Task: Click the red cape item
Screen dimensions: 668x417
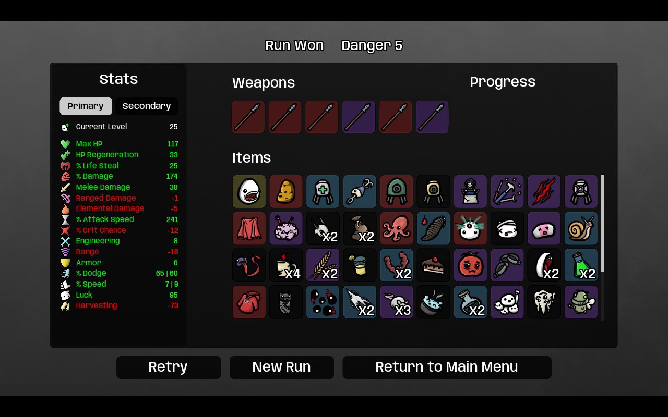Action: point(249,228)
